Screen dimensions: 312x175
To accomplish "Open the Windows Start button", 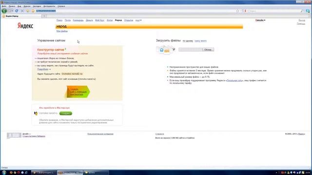I will (4, 173).
